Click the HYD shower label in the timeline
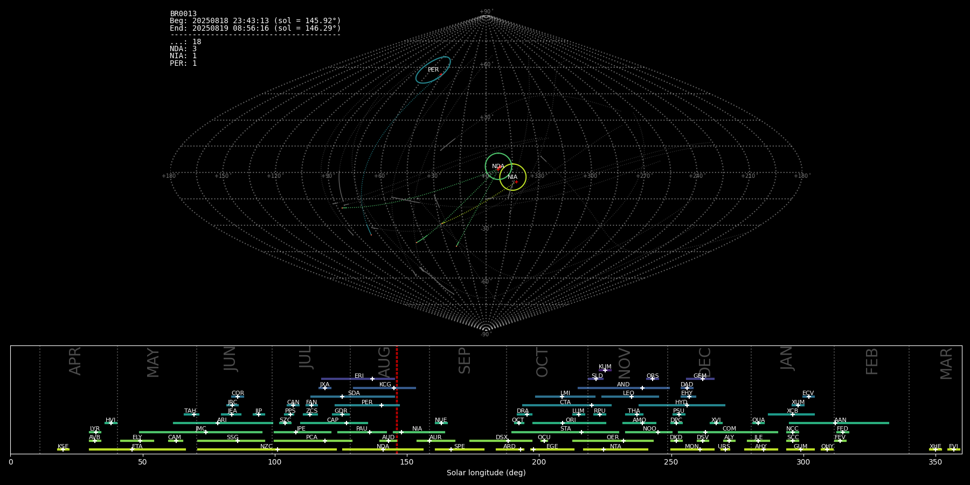This screenshot has height=485, width=970. click(681, 403)
